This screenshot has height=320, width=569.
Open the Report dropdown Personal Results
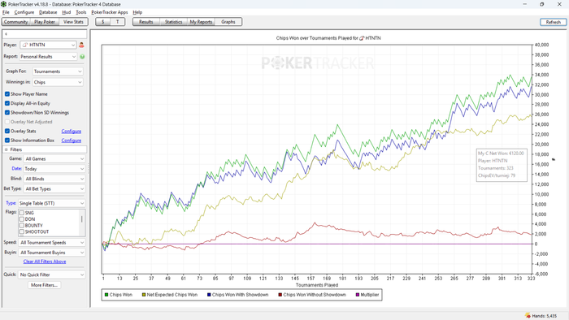[x=48, y=57]
